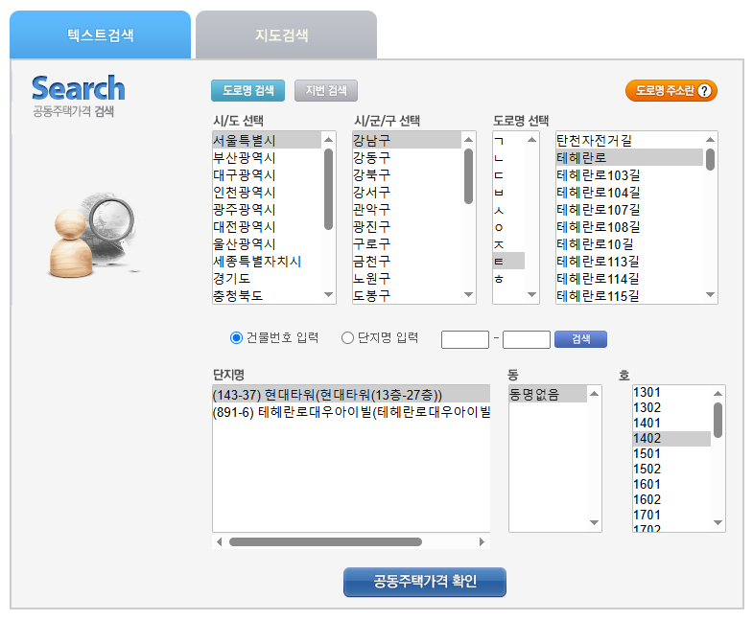This screenshot has width=753, height=620.
Task: Select 세종특별자치시 entry
Action: 267,261
